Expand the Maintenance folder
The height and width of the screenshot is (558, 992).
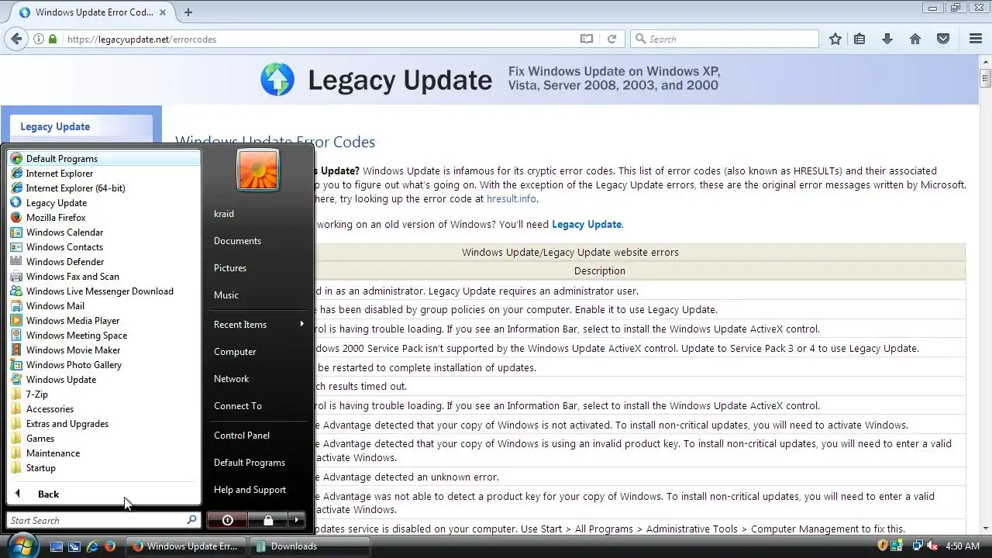104,453
